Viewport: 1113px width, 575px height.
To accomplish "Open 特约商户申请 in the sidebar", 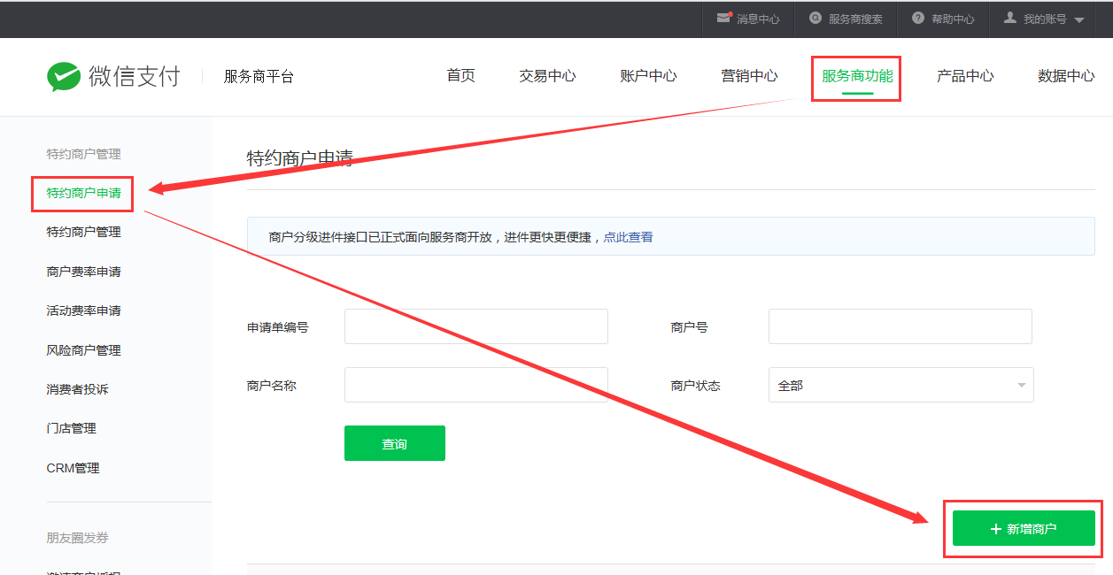I will point(83,193).
